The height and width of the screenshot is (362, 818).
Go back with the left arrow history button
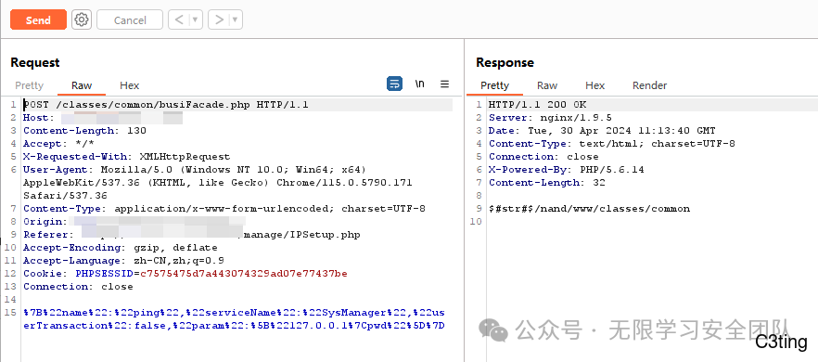[x=179, y=19]
